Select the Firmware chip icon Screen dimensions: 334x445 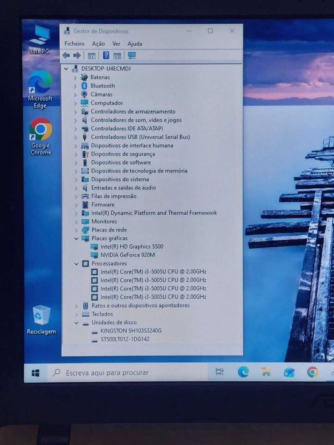(85, 205)
